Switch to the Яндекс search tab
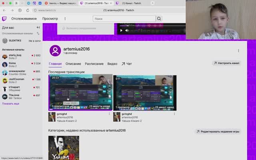 [x=60, y=3]
